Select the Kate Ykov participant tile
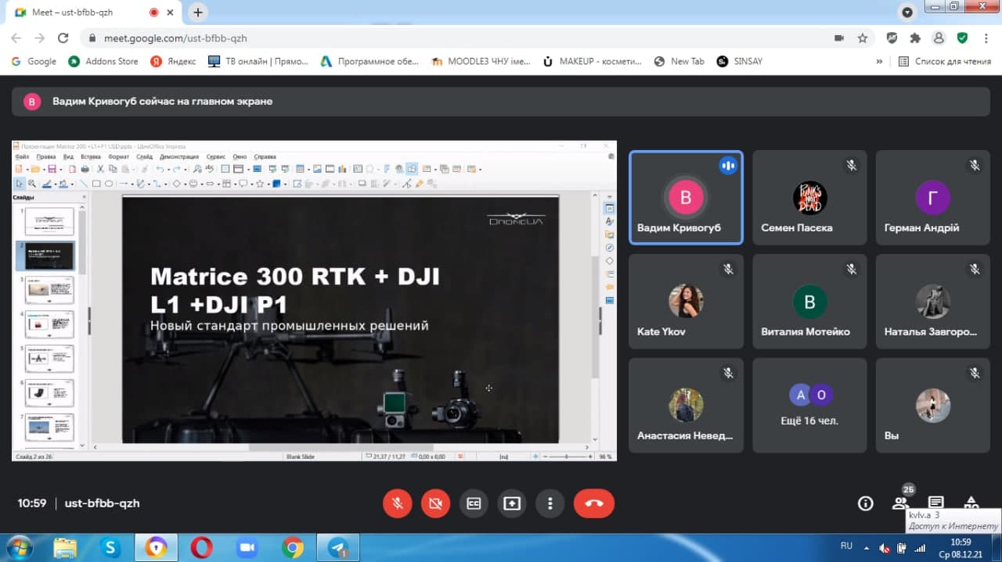 [686, 302]
